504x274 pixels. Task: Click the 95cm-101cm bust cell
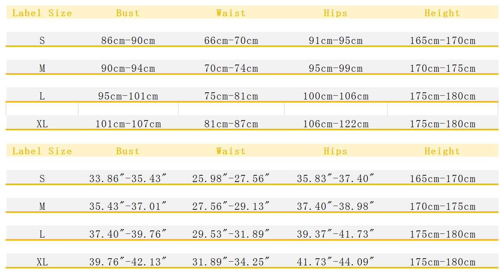(128, 96)
